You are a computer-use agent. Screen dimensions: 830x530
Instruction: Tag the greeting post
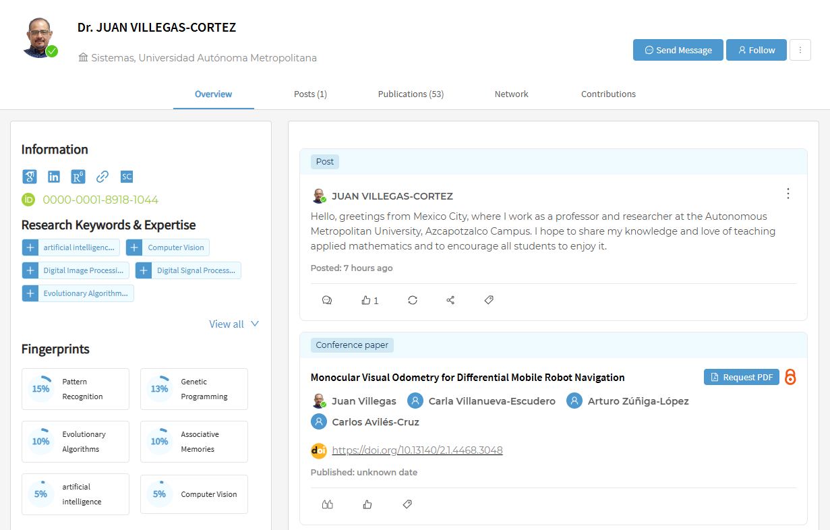489,300
